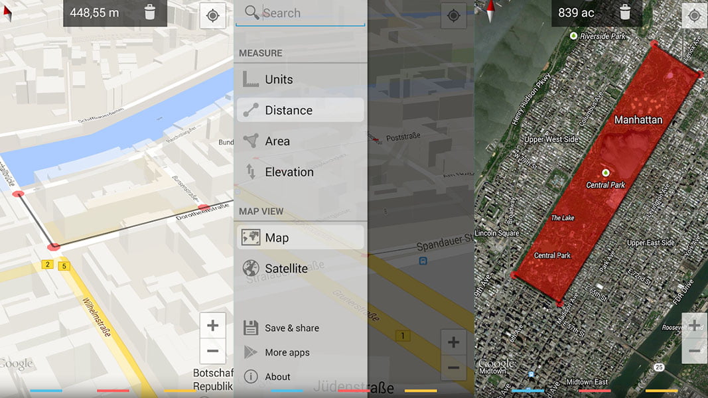
Task: Tap the red marker near Dorotheenstraße label
Action: pyautogui.click(x=204, y=208)
